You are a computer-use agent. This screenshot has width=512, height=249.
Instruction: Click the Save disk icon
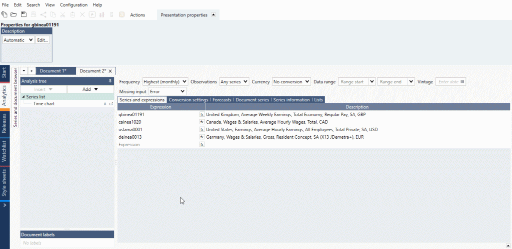(23, 14)
